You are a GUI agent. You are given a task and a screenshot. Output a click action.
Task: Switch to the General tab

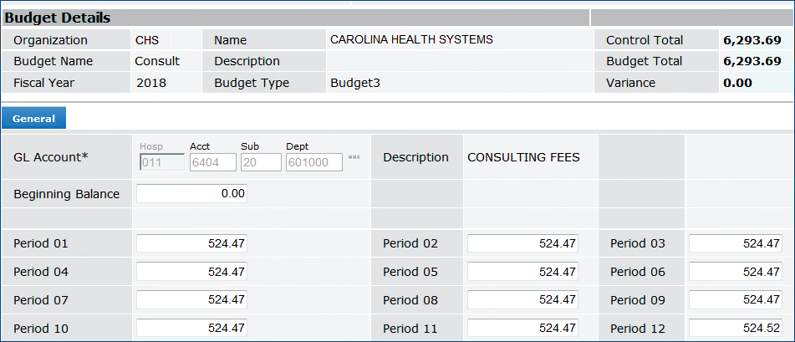[33, 119]
